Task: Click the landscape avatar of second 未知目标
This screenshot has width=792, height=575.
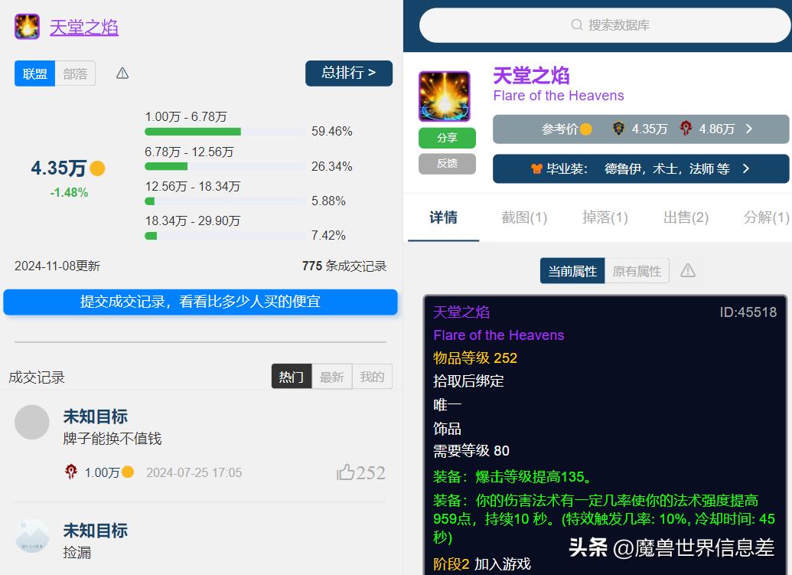Action: pyautogui.click(x=32, y=536)
